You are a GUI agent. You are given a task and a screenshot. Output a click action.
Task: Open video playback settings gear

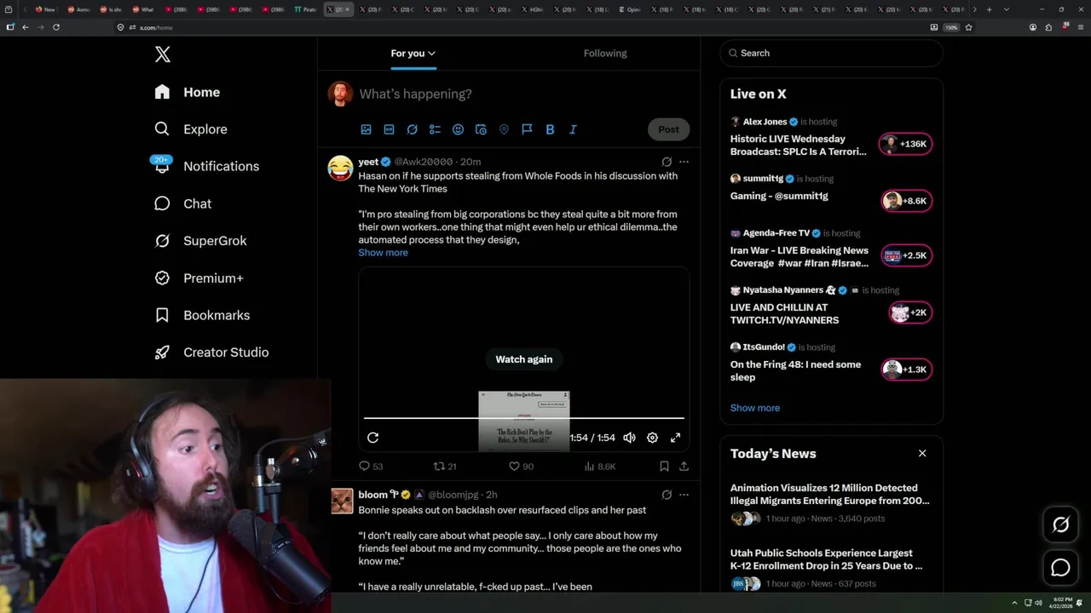click(652, 438)
